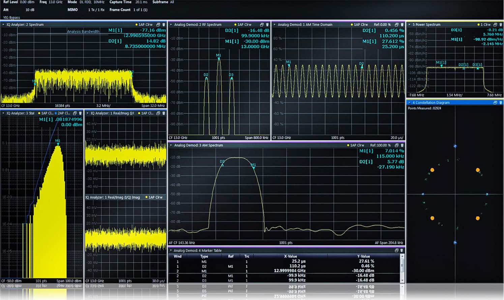This screenshot has height=300, width=504.
Task: Undock the IQ Analyzer: 1 Real/Imag window
Action: (x=158, y=113)
